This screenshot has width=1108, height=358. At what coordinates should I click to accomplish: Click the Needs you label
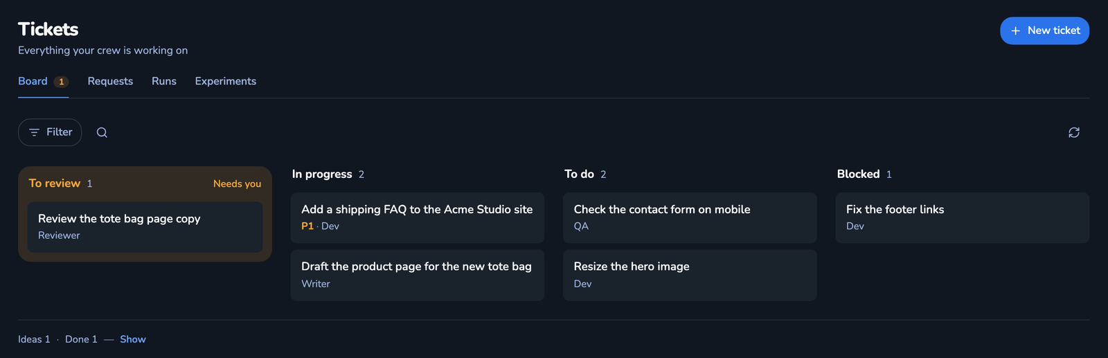(237, 184)
